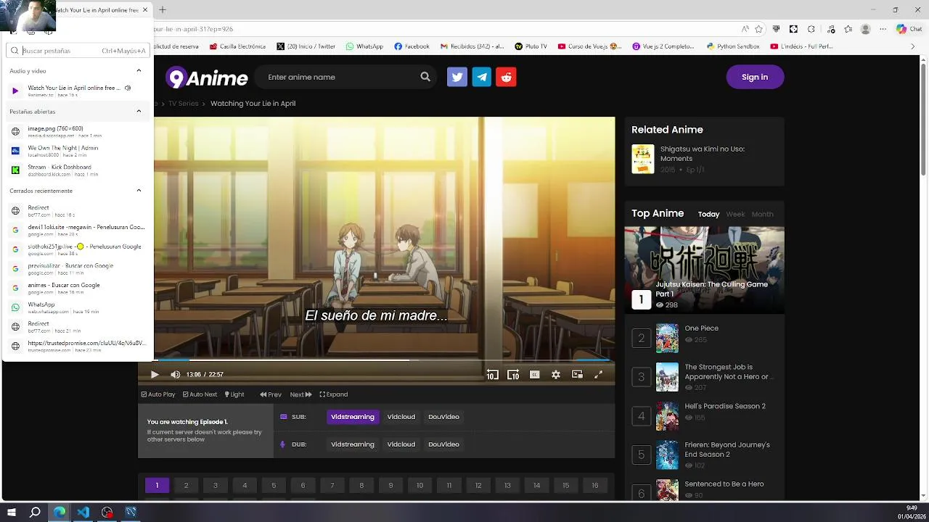Rewind the video ten seconds
929x522 pixels.
pyautogui.click(x=492, y=374)
